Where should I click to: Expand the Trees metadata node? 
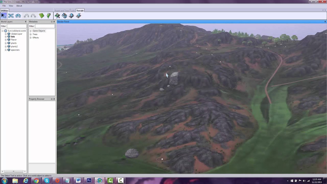coord(31,34)
